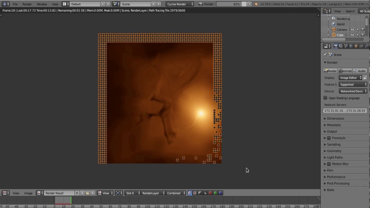Open the Device dropdown showing Networked Device
Image resolution: width=370 pixels, height=208 pixels.
[x=353, y=91]
